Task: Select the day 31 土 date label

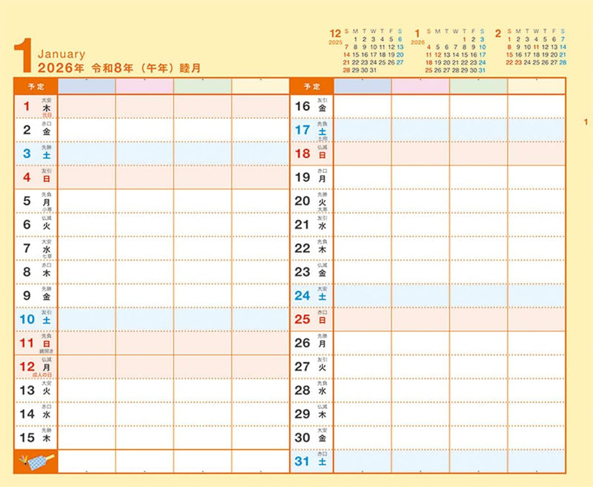Action: (x=311, y=461)
